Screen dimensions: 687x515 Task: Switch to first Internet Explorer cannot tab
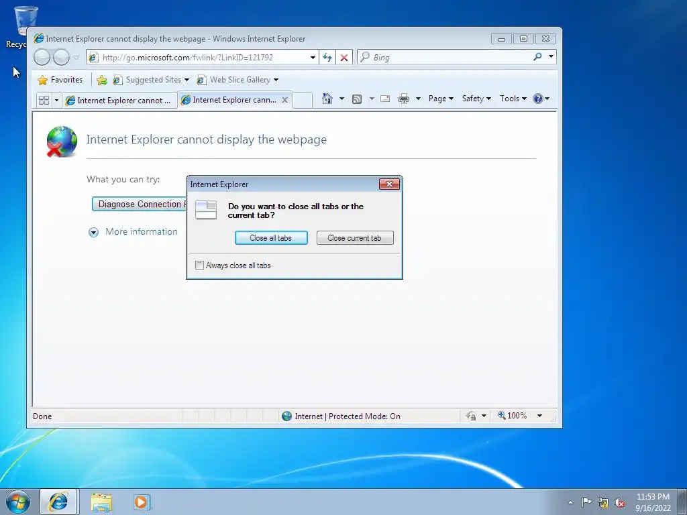coord(119,101)
